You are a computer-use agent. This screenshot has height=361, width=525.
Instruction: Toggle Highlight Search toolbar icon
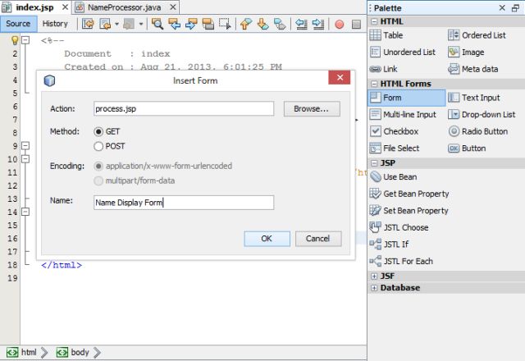click(x=208, y=24)
